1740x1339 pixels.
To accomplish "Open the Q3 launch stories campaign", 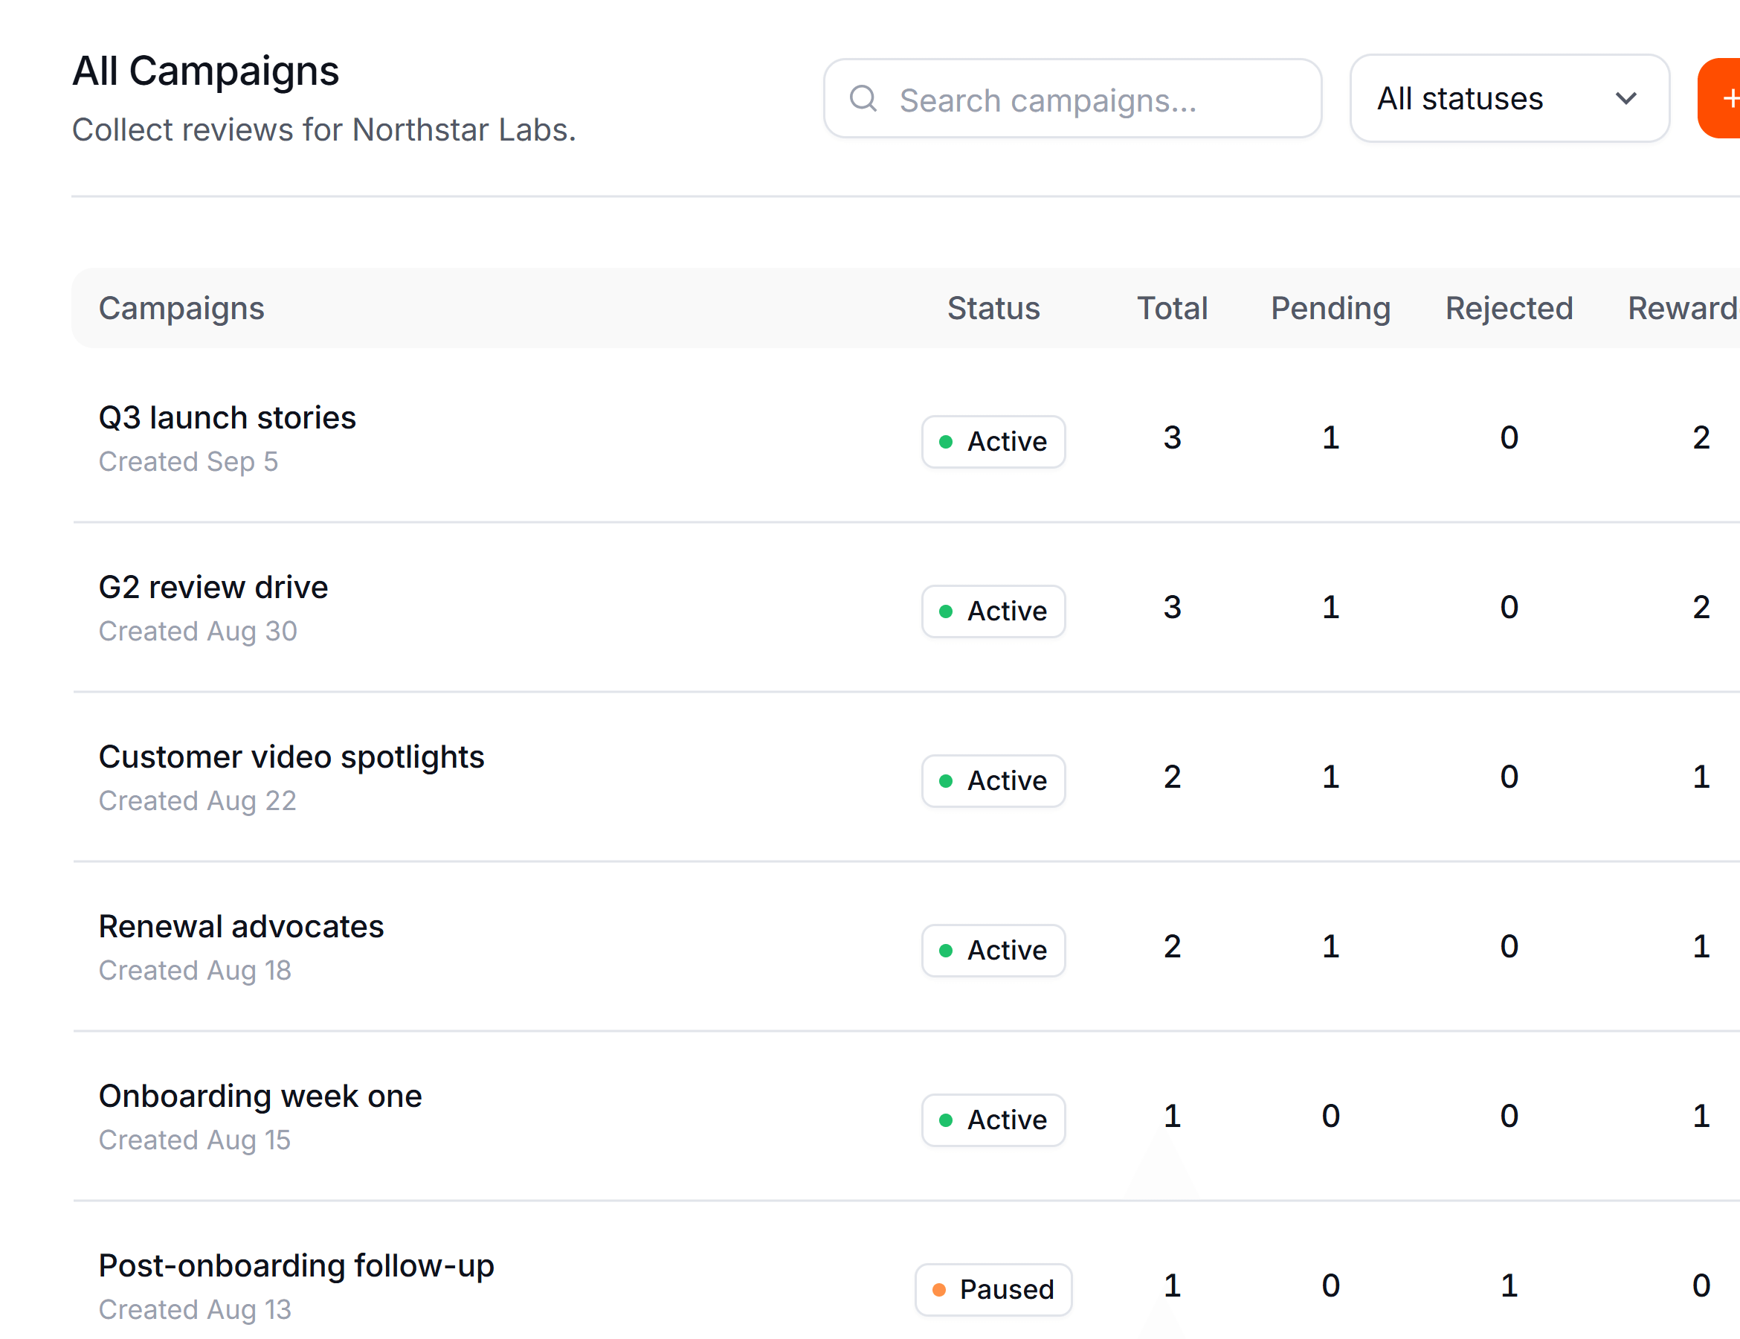I will pyautogui.click(x=227, y=417).
